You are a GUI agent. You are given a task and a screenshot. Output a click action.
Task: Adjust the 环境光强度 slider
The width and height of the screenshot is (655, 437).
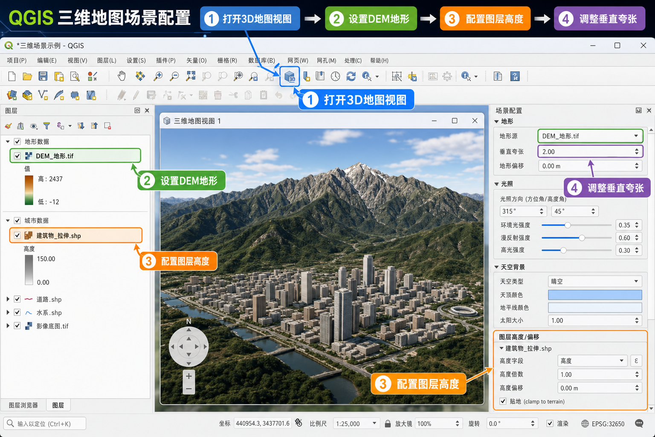point(577,225)
